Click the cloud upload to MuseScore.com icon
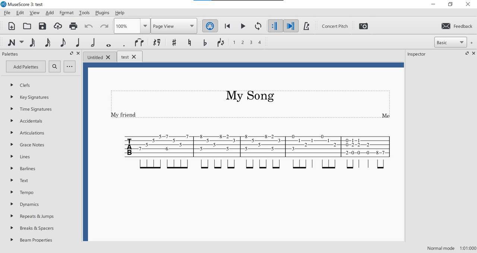The image size is (477, 253). pyautogui.click(x=58, y=26)
